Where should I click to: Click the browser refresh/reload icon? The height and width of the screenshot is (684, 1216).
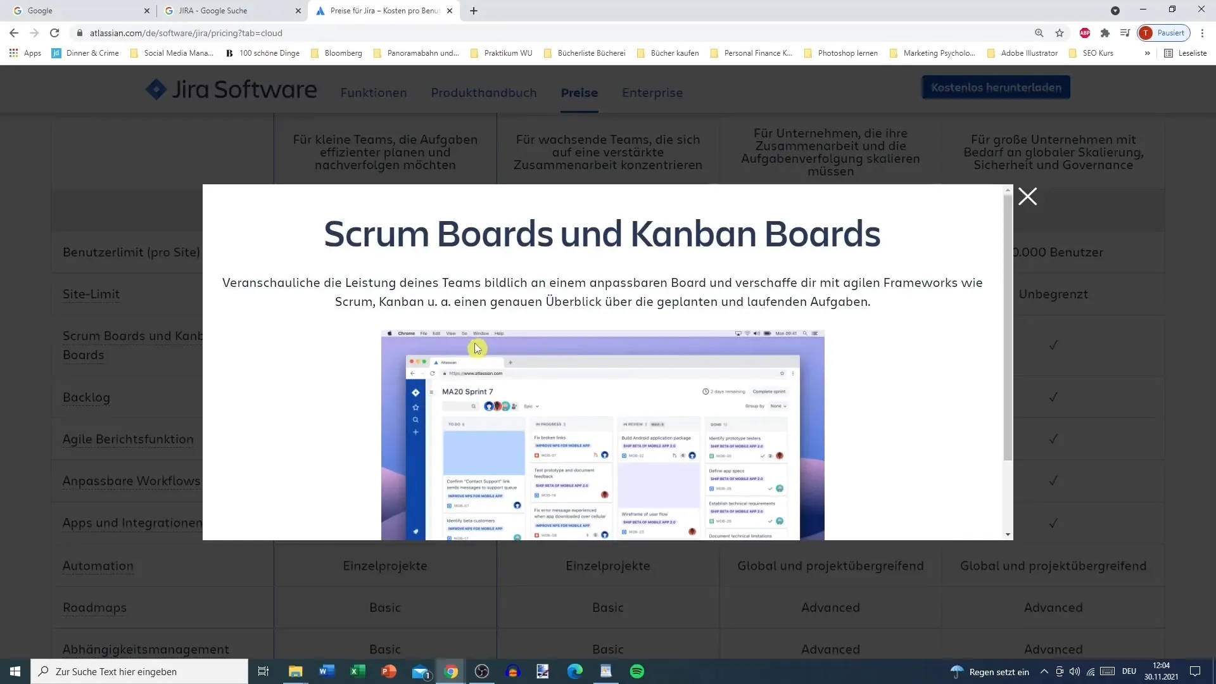(54, 32)
